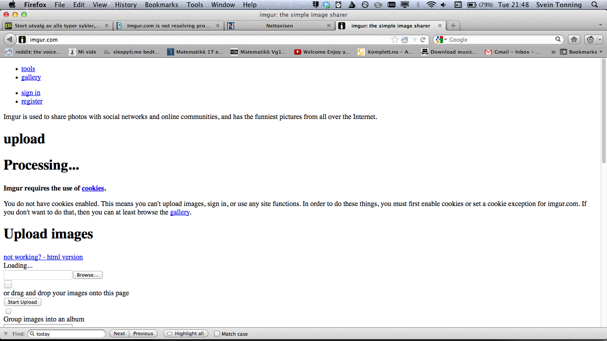Tick the 'Match case' checkbox
Screen dimensions: 607x341
point(217,333)
